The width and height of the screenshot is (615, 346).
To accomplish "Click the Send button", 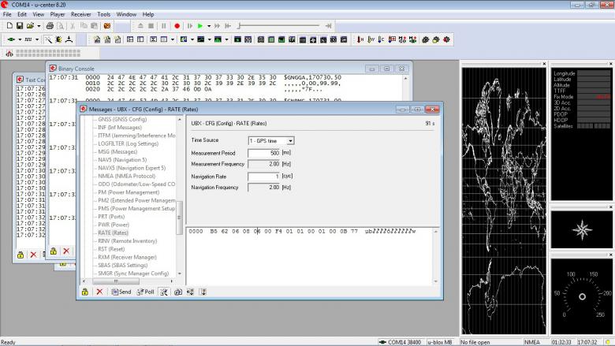I will click(x=121, y=292).
